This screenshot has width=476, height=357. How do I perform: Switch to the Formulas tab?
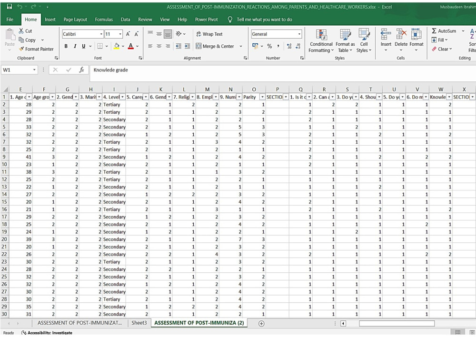[x=104, y=20]
